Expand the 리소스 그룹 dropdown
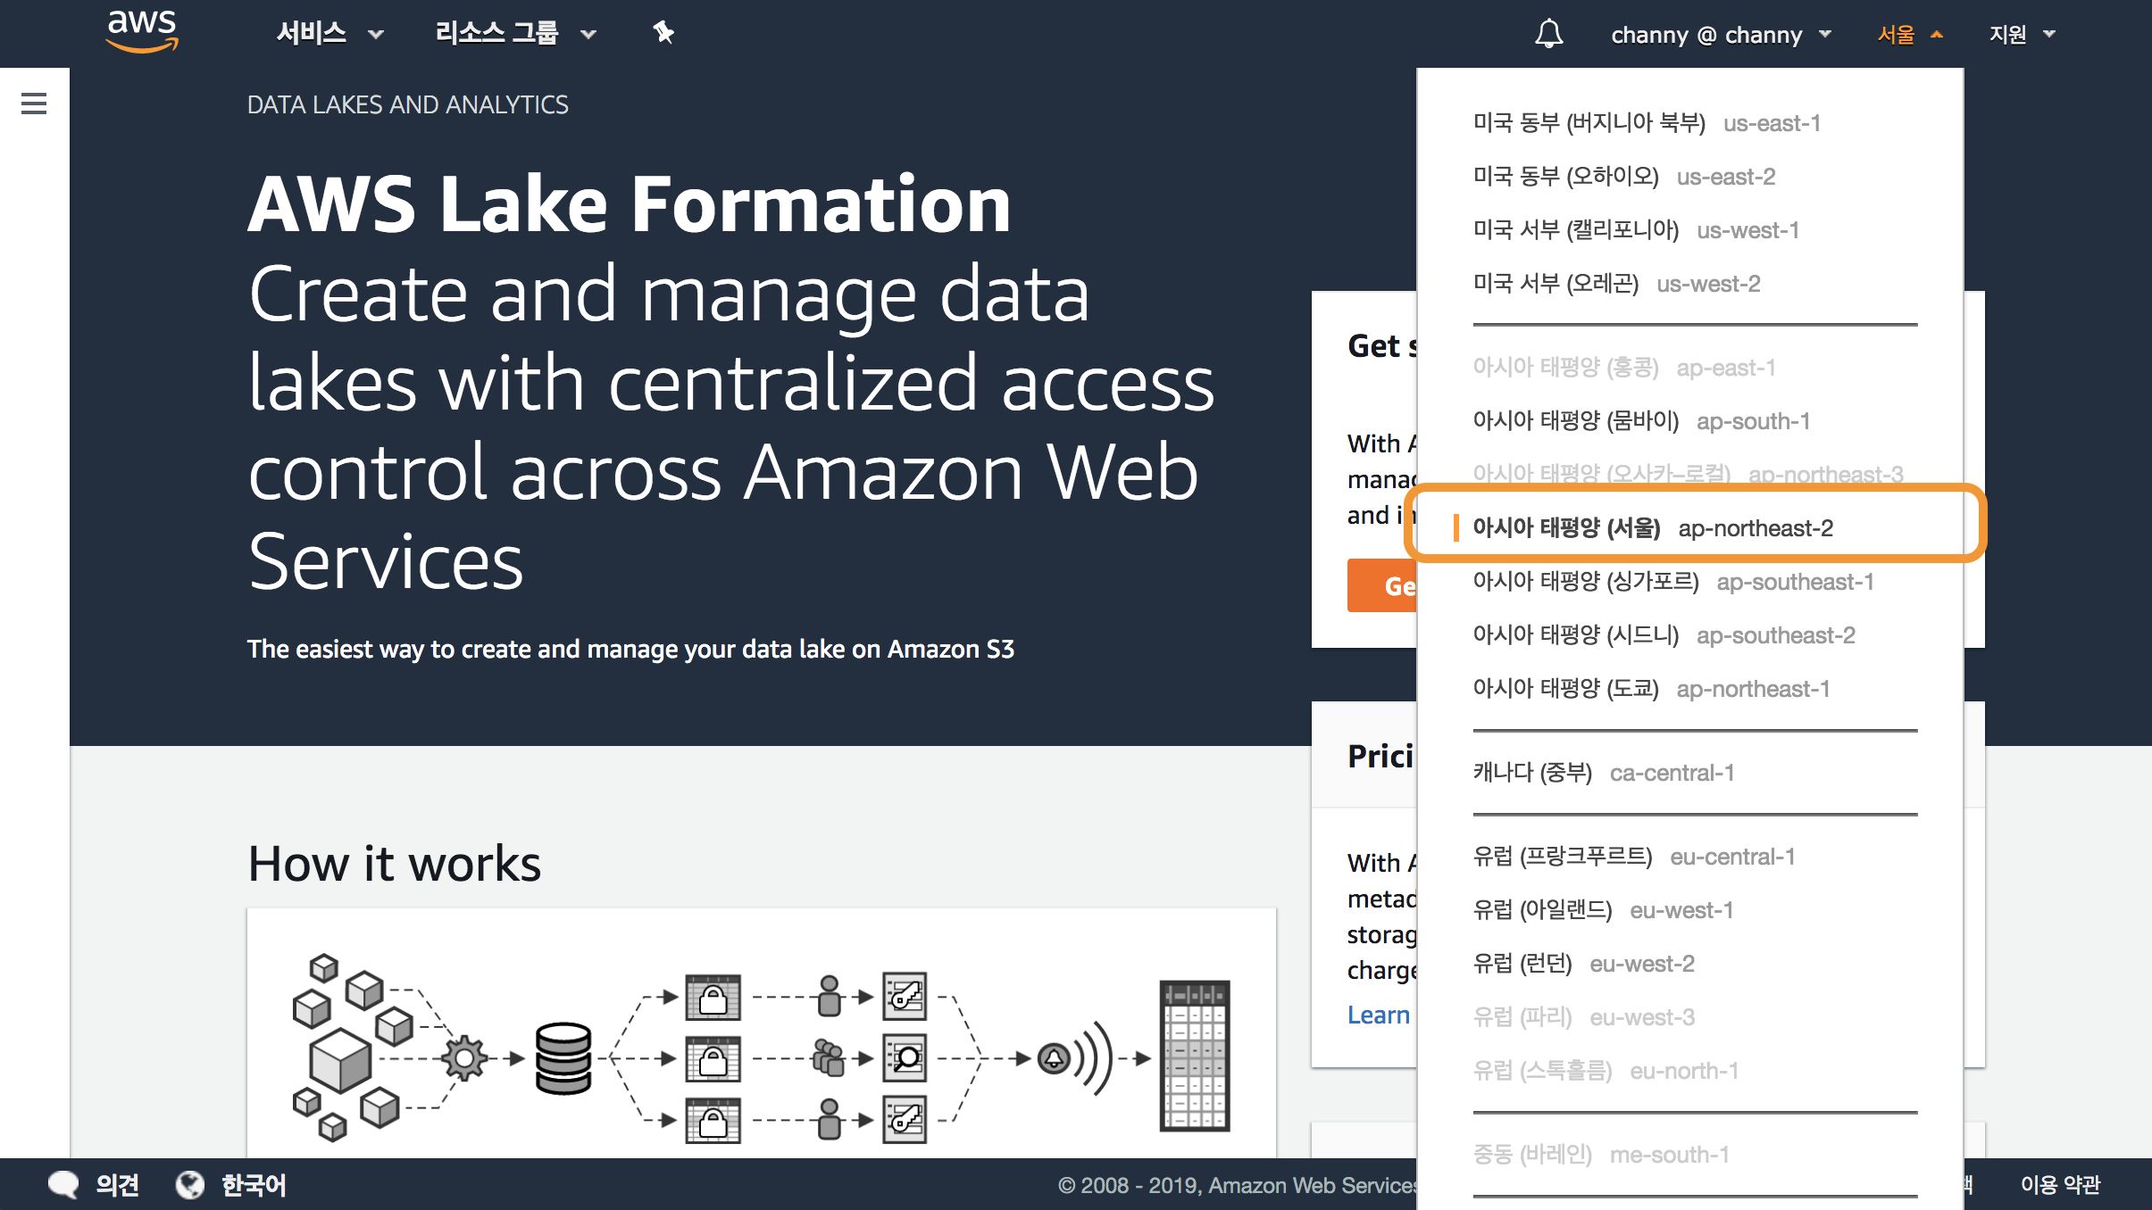Image resolution: width=2152 pixels, height=1210 pixels. [x=514, y=34]
